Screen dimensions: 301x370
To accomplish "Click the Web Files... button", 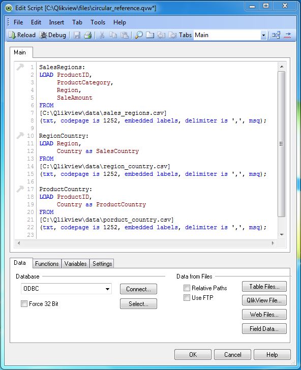I will (264, 314).
